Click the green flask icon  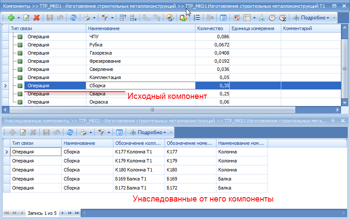pos(262,18)
